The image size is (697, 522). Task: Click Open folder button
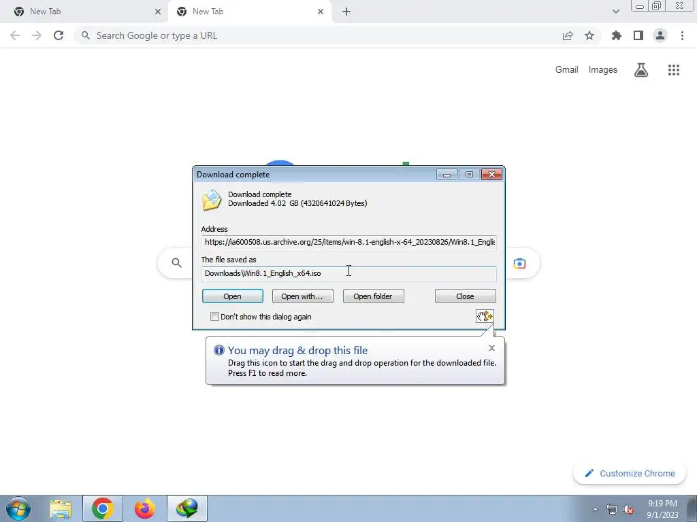pos(374,296)
